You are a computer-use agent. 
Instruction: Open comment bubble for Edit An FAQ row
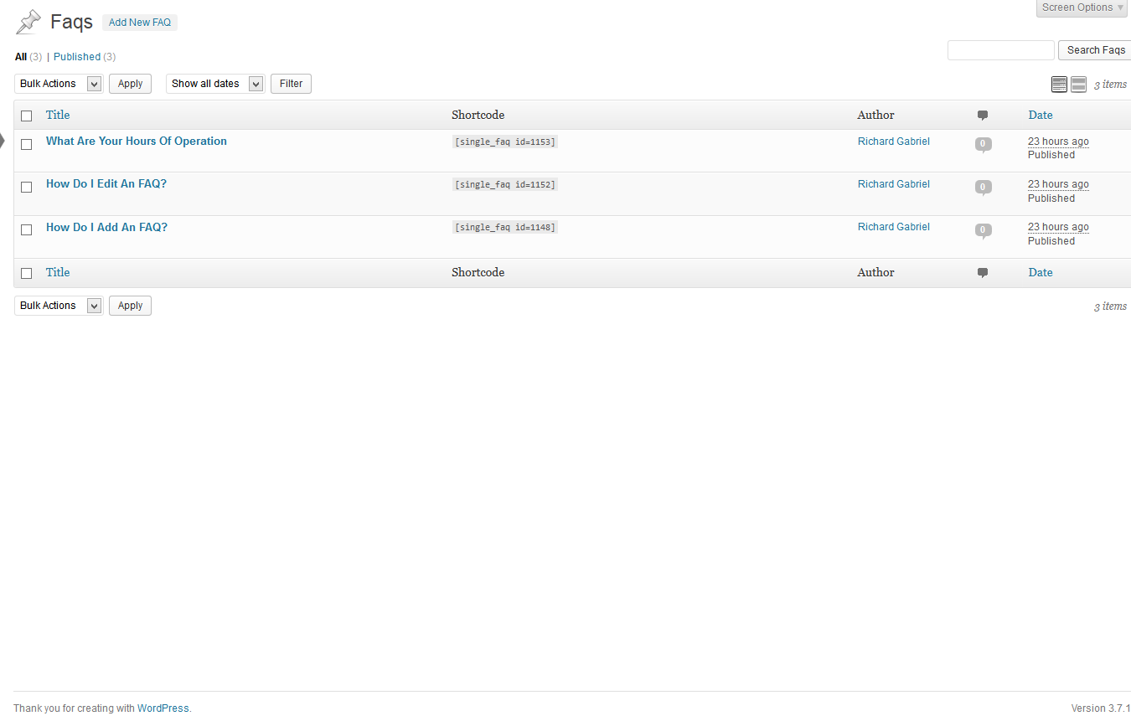983,187
